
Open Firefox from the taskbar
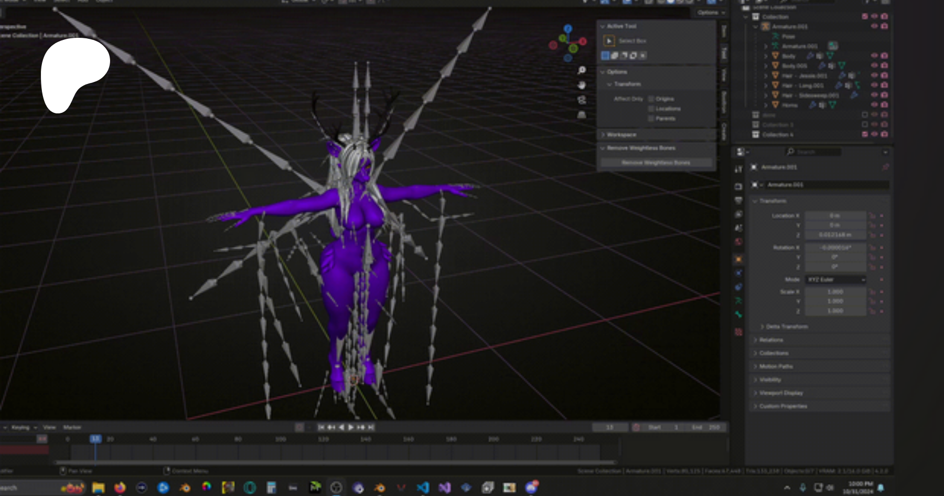click(x=120, y=488)
